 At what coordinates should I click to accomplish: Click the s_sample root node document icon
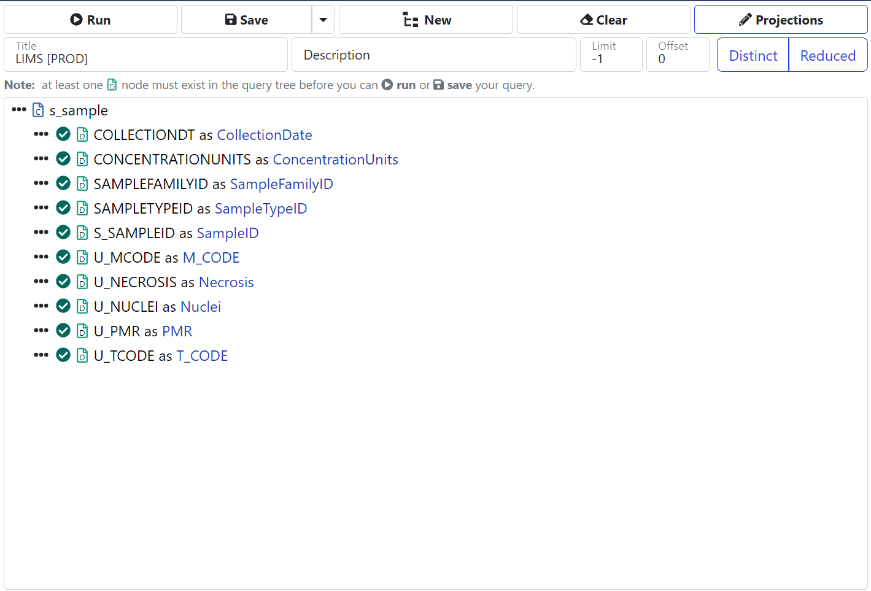38,110
